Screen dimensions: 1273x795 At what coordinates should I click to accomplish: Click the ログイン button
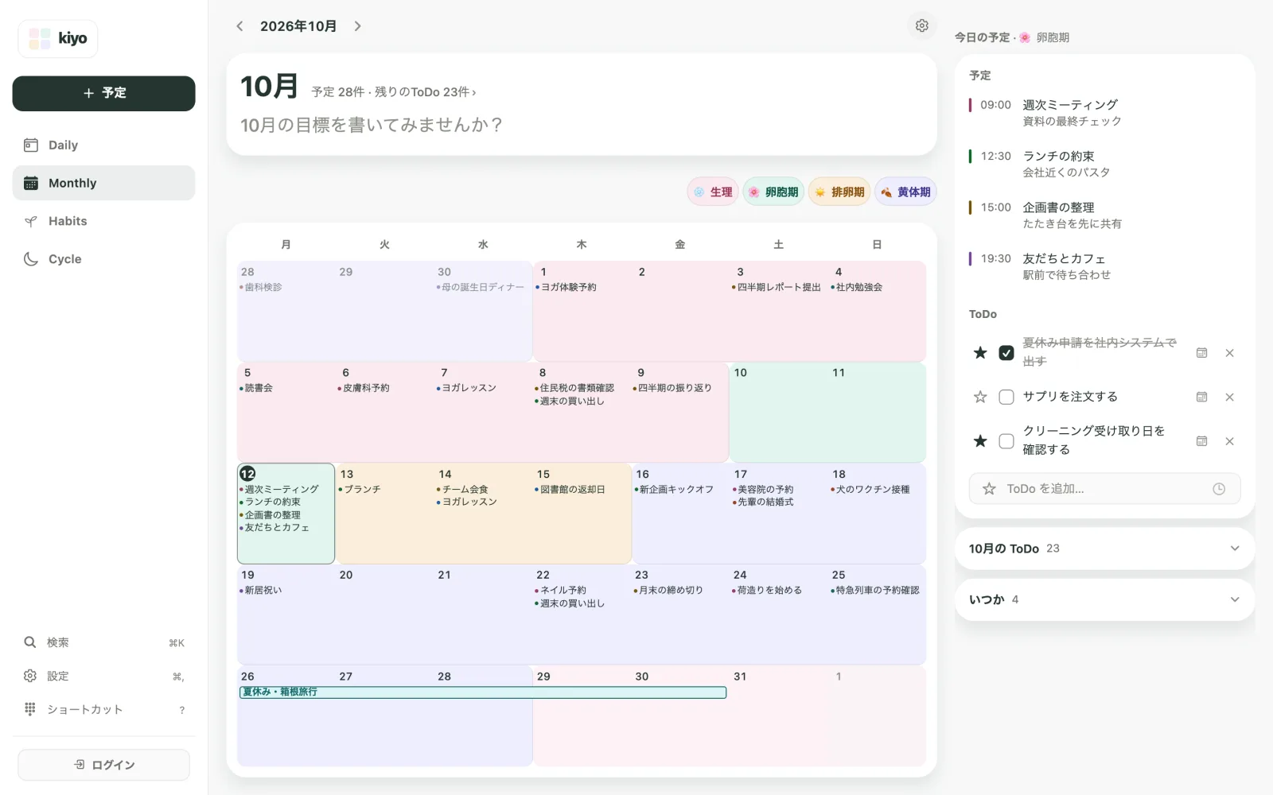pyautogui.click(x=103, y=765)
